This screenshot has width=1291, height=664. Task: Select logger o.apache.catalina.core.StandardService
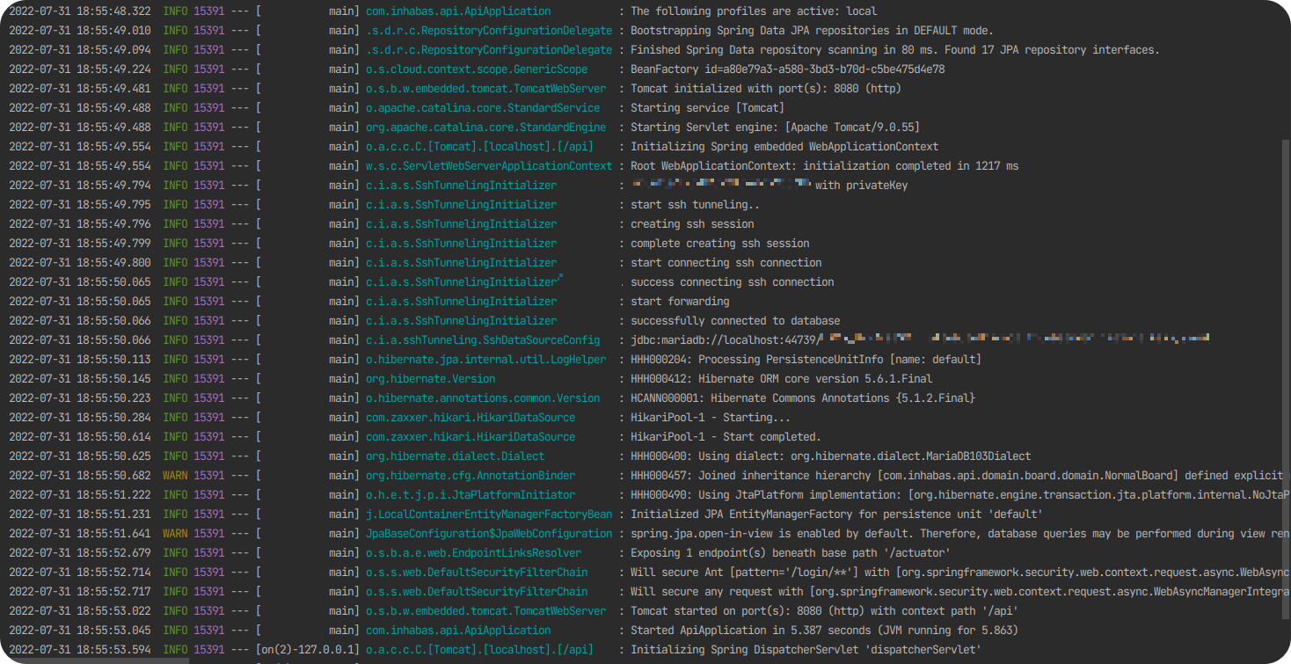coord(483,108)
